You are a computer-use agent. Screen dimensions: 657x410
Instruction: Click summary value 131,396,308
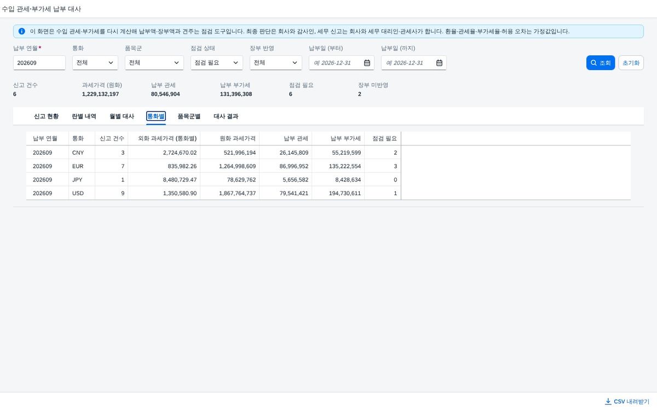(236, 94)
